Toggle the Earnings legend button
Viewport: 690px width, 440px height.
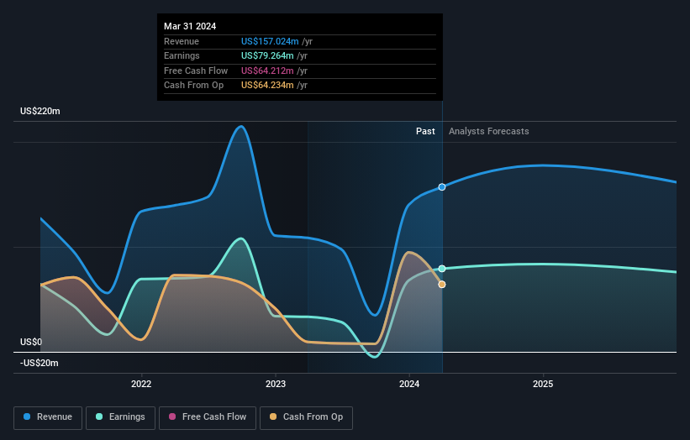[x=120, y=417]
